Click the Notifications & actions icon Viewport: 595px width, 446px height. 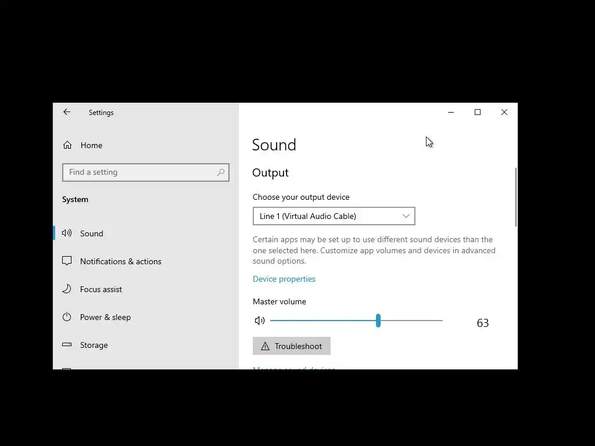click(x=67, y=261)
